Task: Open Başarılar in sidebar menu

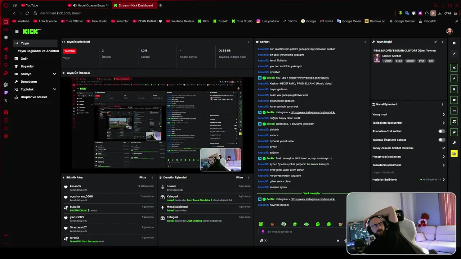Action: [x=36, y=66]
